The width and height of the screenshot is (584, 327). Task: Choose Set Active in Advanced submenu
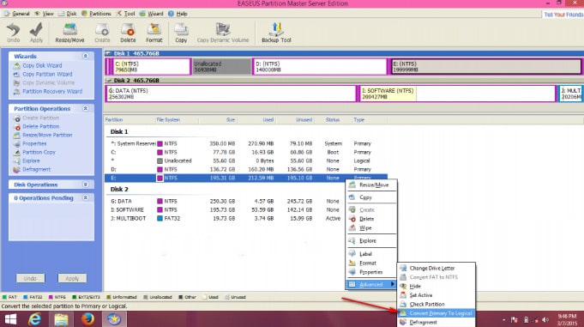(x=436, y=295)
